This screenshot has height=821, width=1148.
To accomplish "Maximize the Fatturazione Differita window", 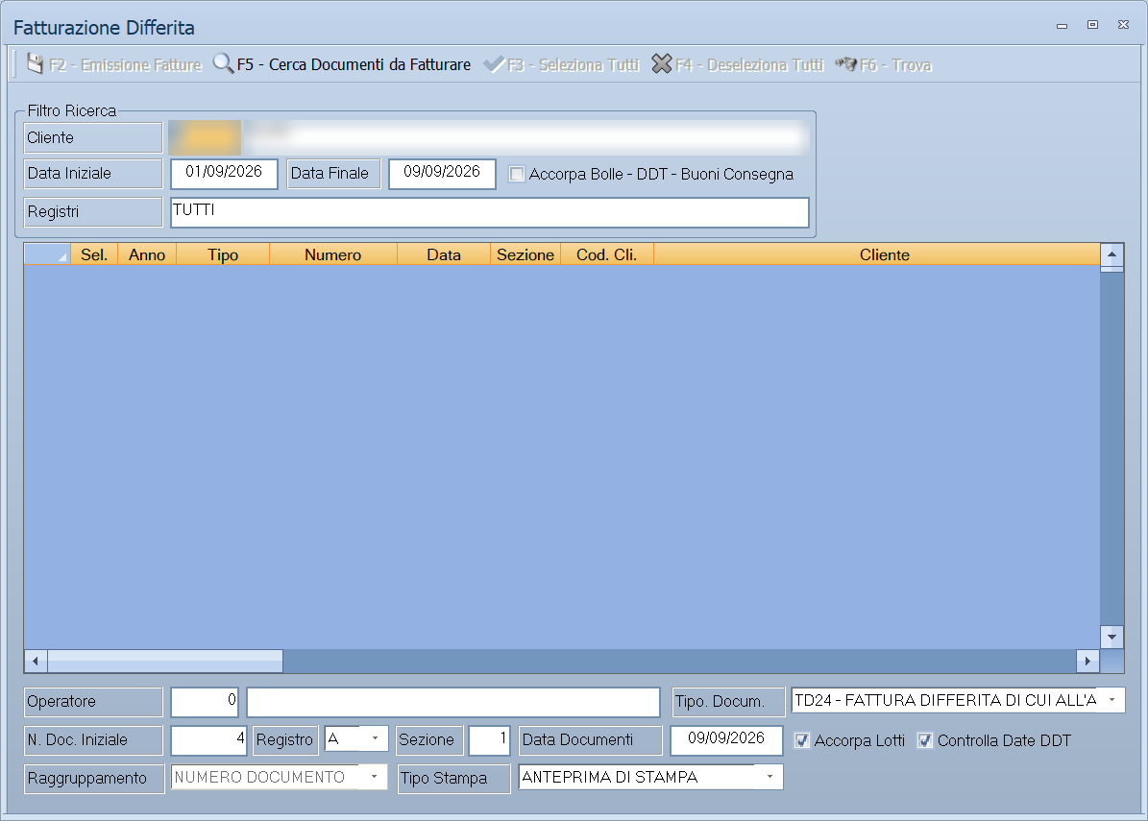I will tap(1093, 25).
